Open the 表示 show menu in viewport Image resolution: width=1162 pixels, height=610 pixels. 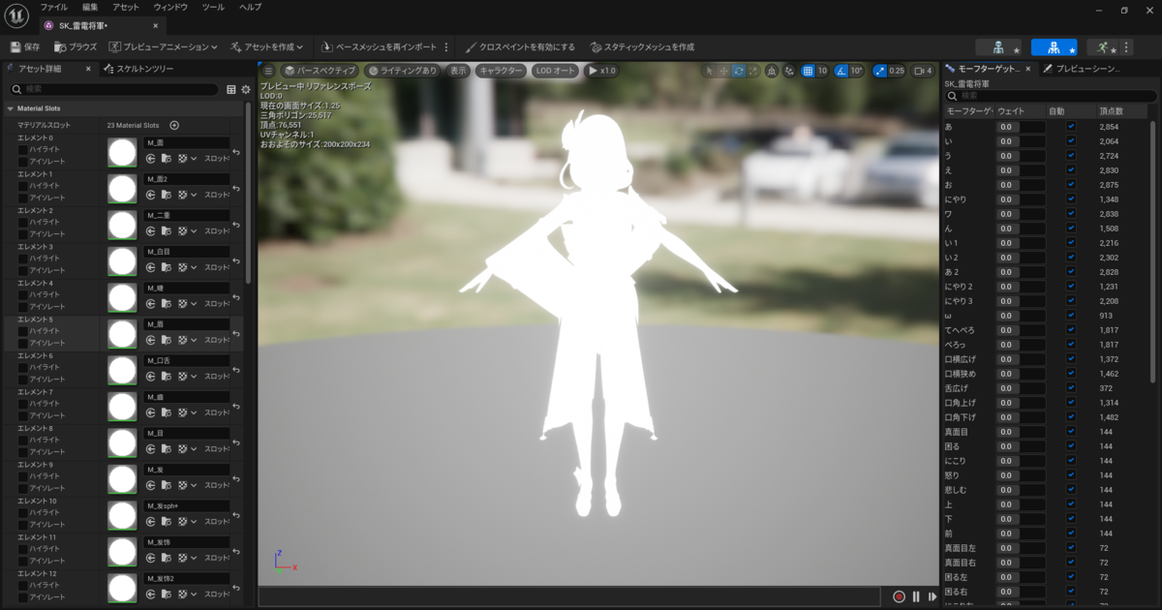coord(458,71)
